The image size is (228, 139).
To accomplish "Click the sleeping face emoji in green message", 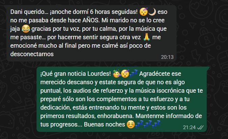I will [x=125, y=73].
